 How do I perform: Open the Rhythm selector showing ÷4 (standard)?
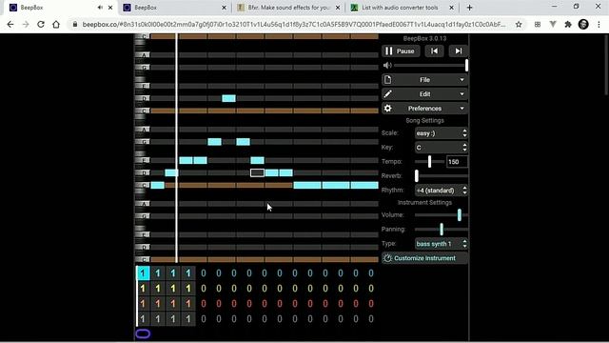tap(441, 191)
